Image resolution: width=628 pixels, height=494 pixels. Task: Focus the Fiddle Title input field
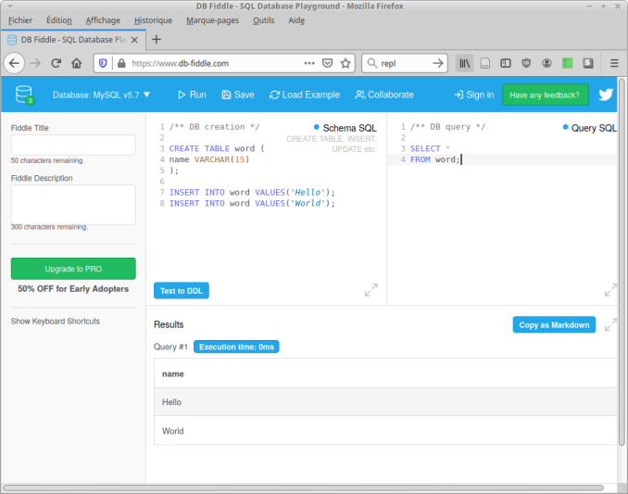click(73, 145)
